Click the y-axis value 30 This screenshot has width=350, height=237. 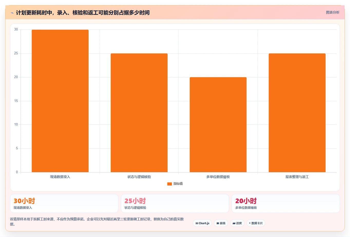point(16,29)
